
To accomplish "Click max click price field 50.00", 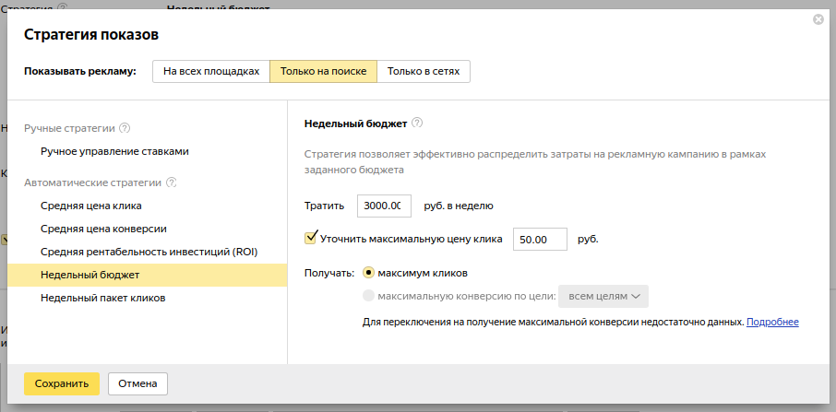I will 540,239.
